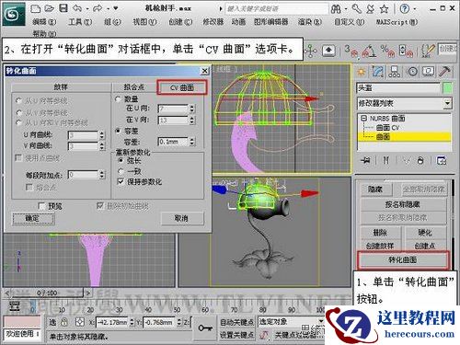The image size is (460, 345).
Task: Open the 修改器列表 dropdown
Action: [x=447, y=103]
